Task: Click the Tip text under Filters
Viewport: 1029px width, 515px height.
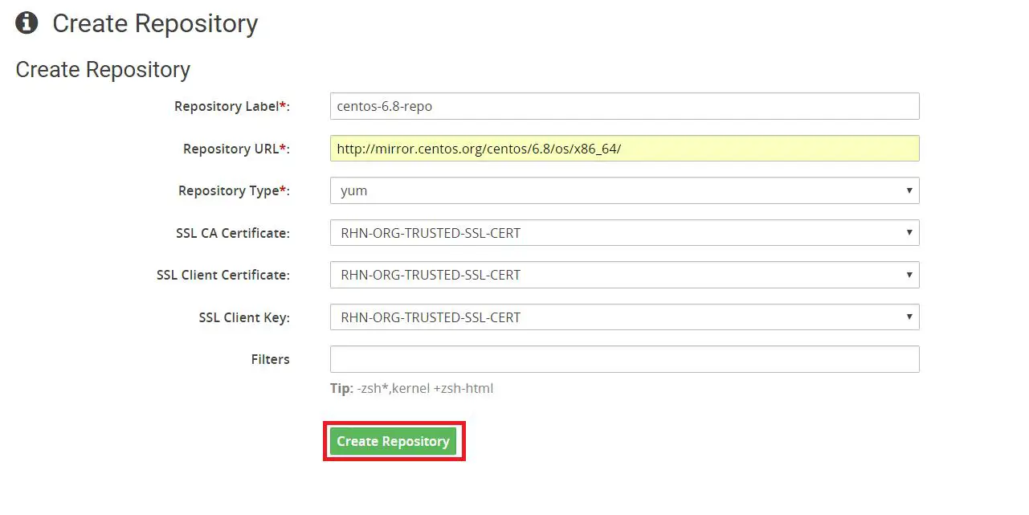Action: click(411, 389)
